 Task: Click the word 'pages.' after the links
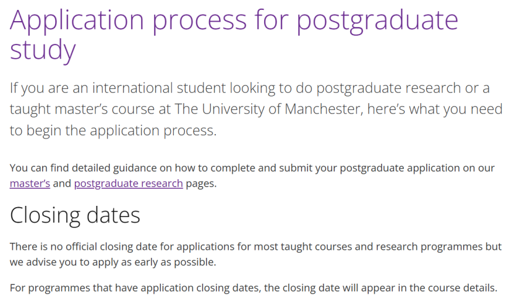pos(201,184)
